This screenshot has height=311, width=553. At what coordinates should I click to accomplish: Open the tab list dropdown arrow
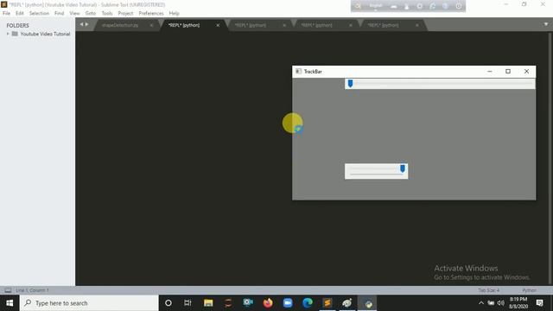[x=546, y=24]
